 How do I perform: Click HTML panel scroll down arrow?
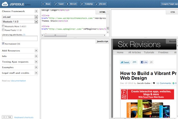coord(108,32)
